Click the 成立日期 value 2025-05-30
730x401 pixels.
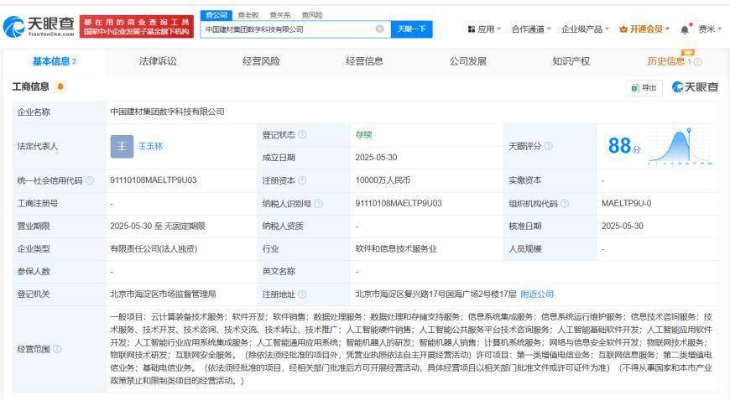tap(376, 158)
